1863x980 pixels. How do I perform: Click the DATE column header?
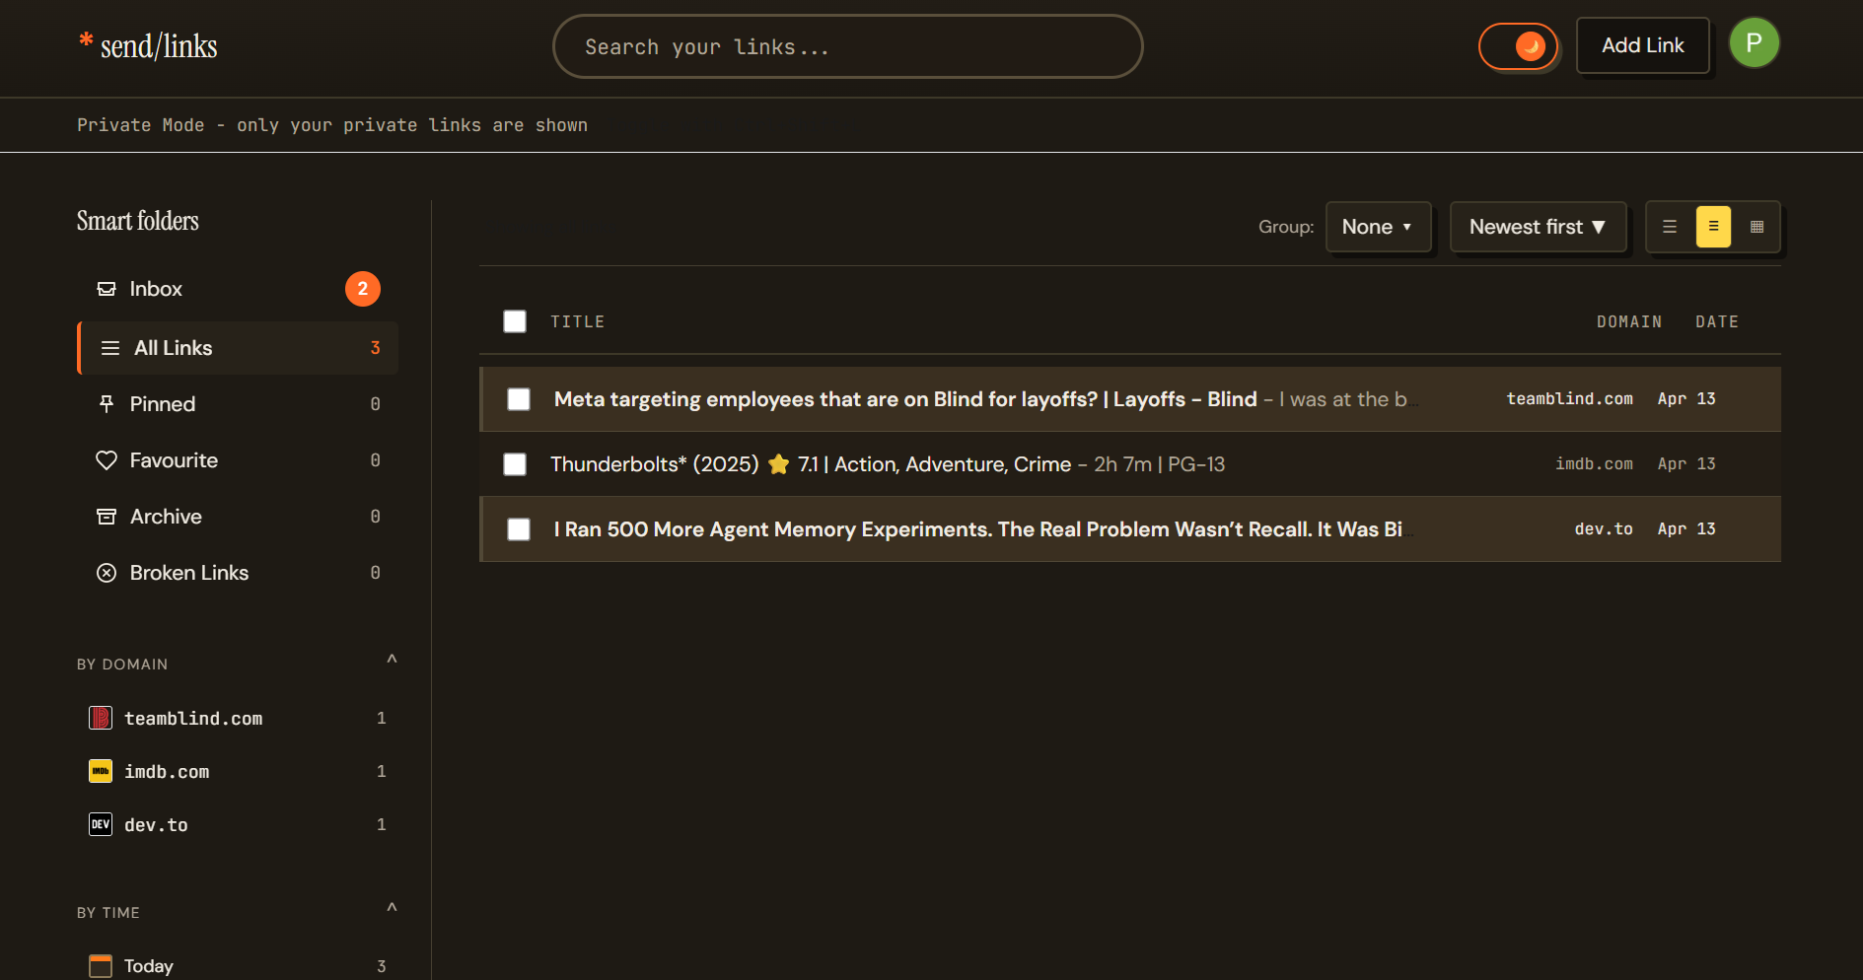coord(1717,321)
